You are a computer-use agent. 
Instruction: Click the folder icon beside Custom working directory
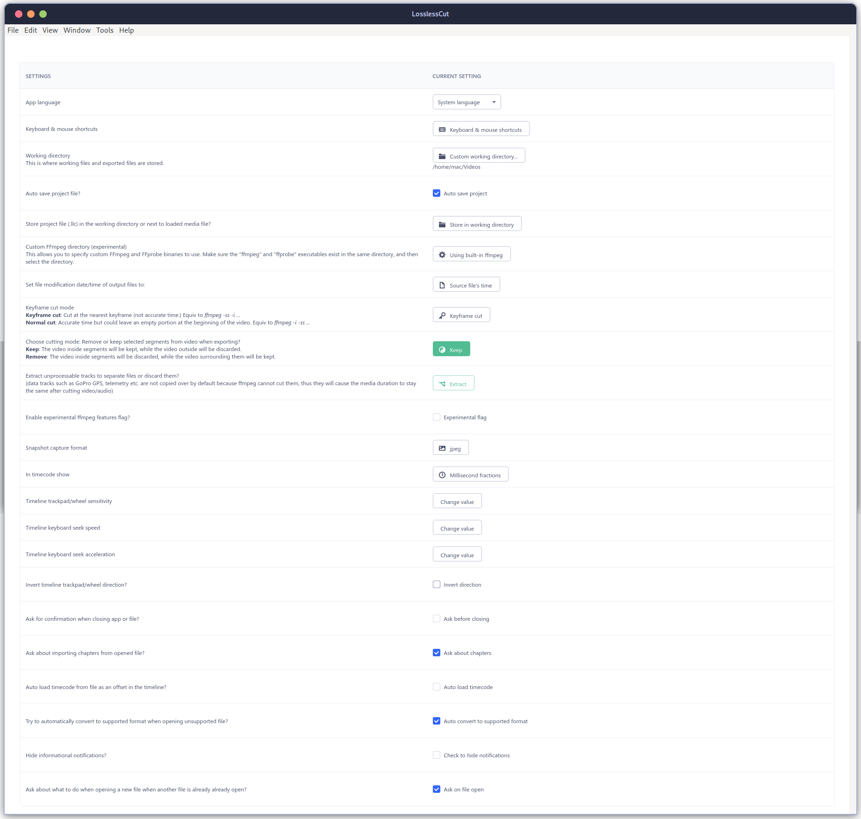[442, 156]
